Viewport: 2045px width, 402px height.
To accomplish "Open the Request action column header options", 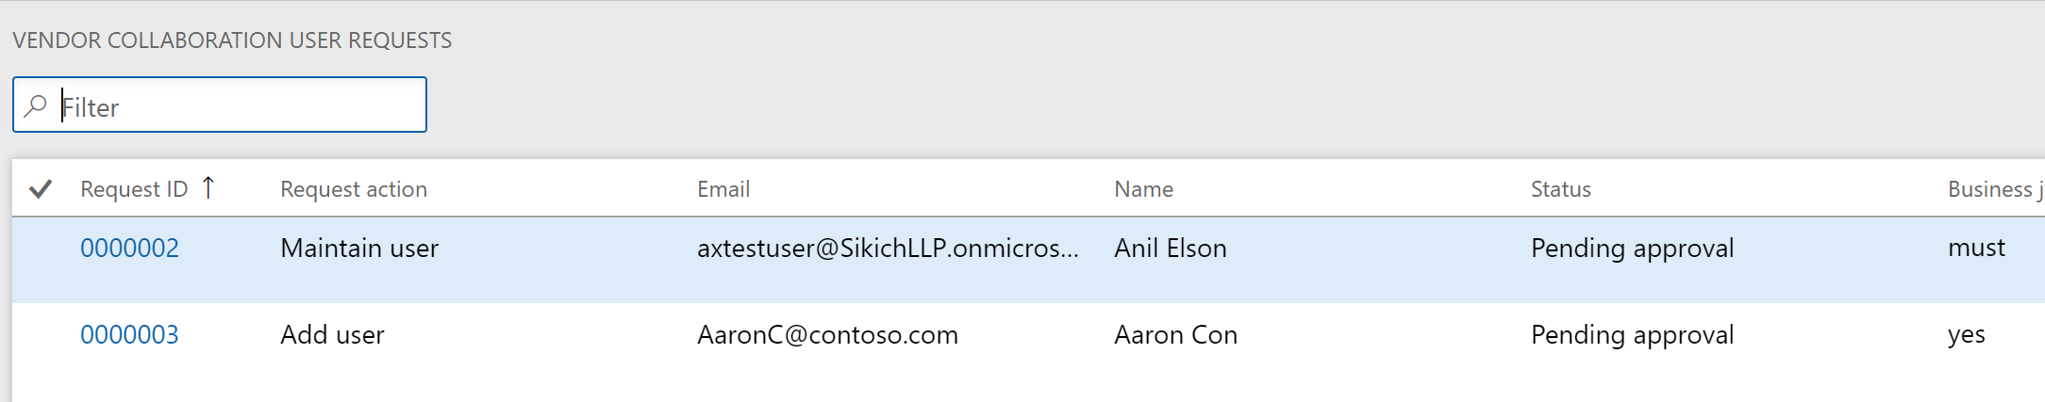I will [354, 189].
